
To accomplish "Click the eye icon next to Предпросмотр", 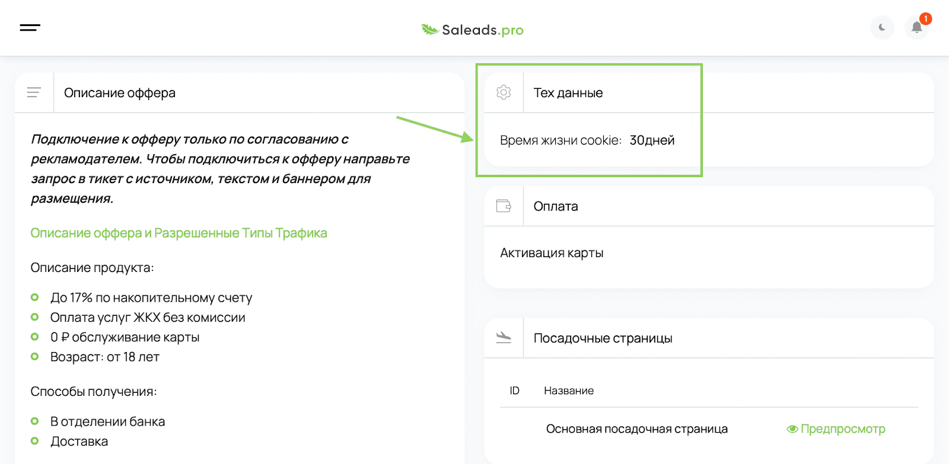I will coord(792,429).
